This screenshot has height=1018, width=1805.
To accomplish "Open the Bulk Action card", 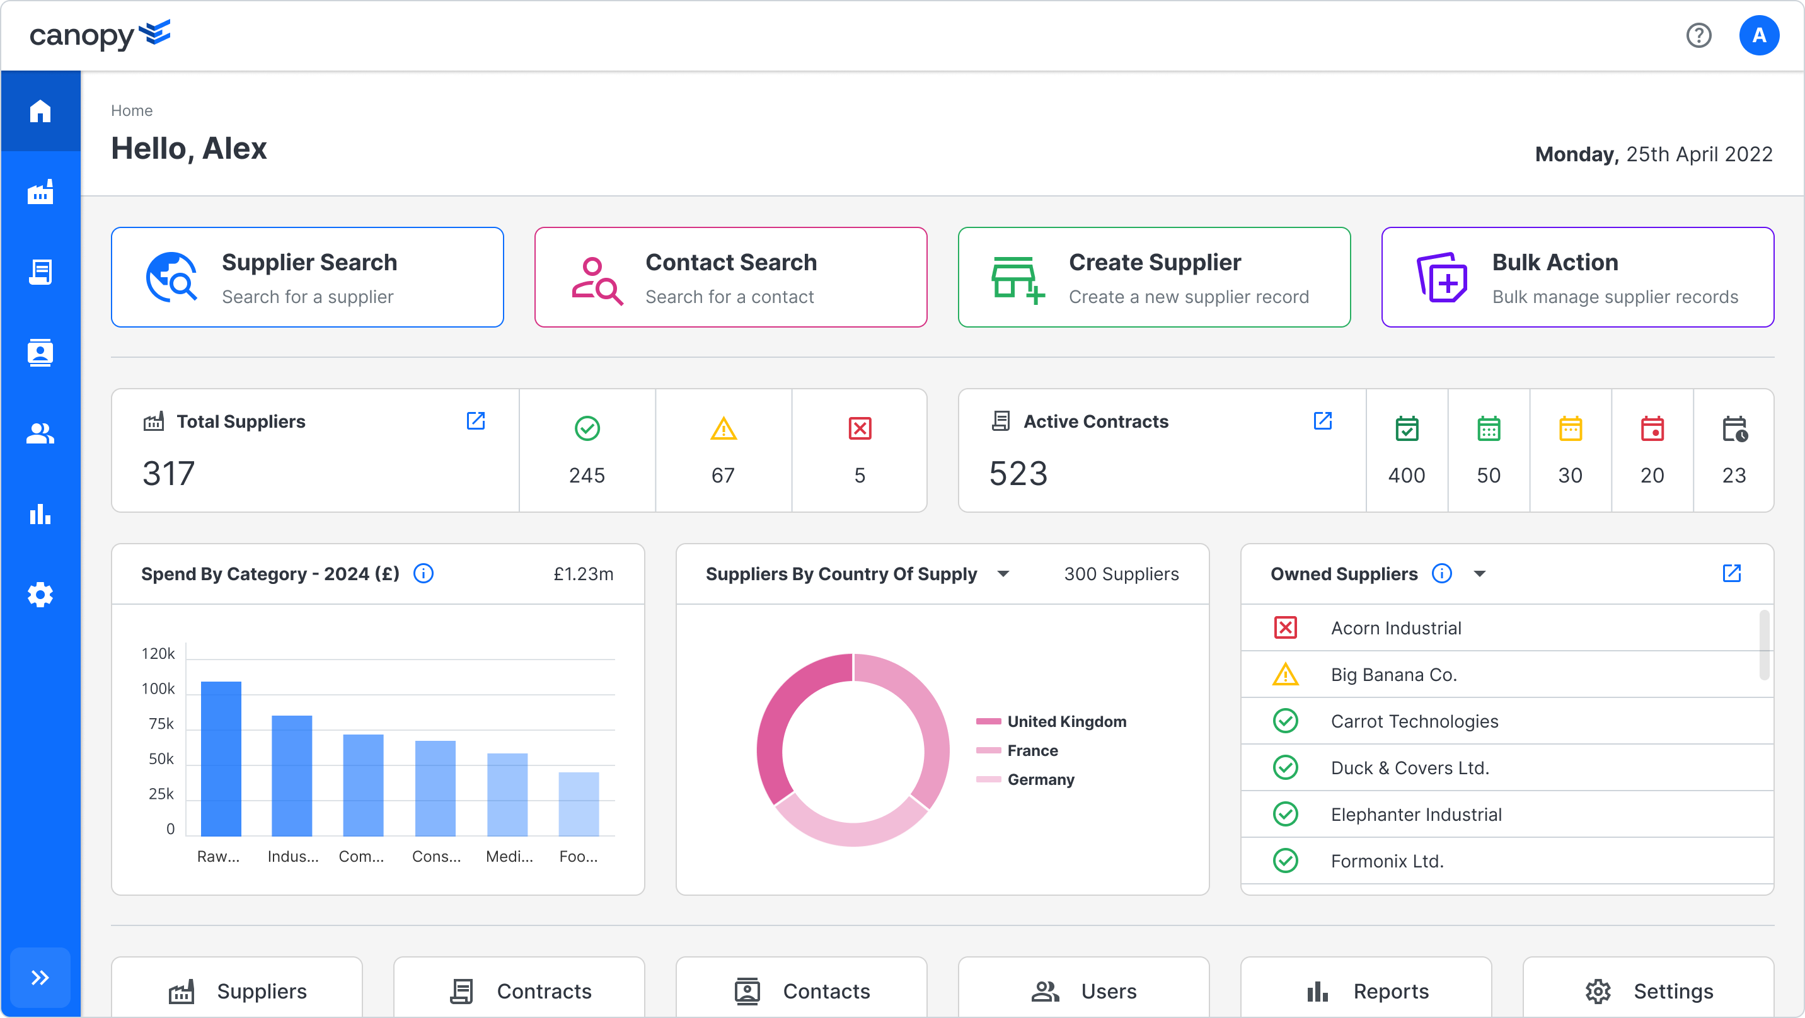I will (1577, 277).
